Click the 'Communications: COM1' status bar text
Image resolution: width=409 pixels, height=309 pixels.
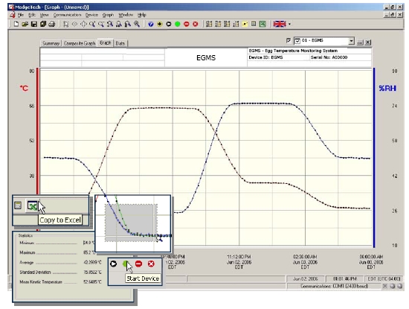334,286
